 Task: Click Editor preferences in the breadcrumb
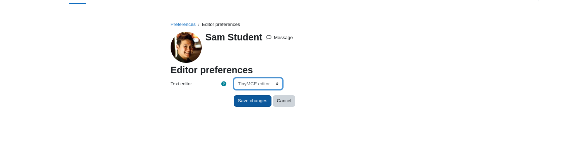221,25
